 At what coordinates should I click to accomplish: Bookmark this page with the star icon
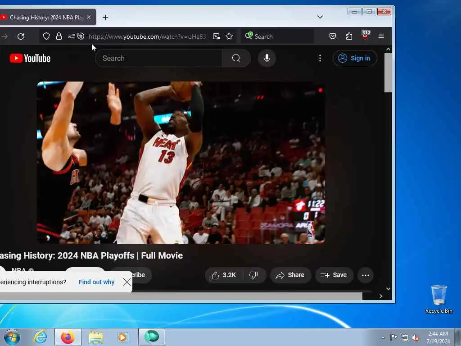point(229,36)
